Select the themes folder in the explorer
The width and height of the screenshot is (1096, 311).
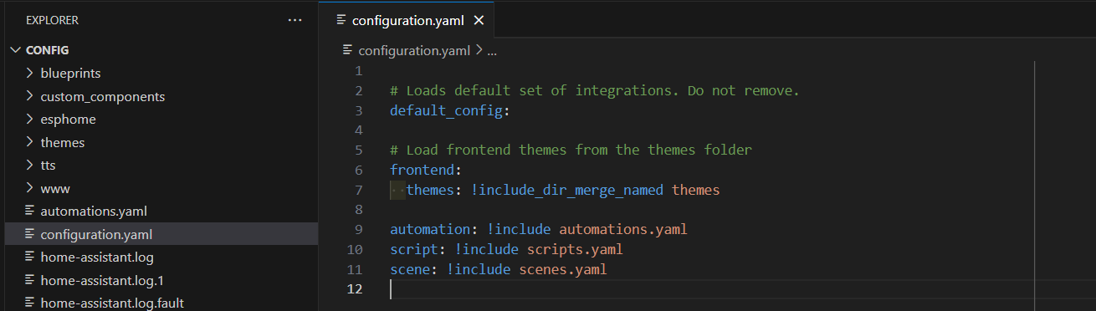(63, 142)
